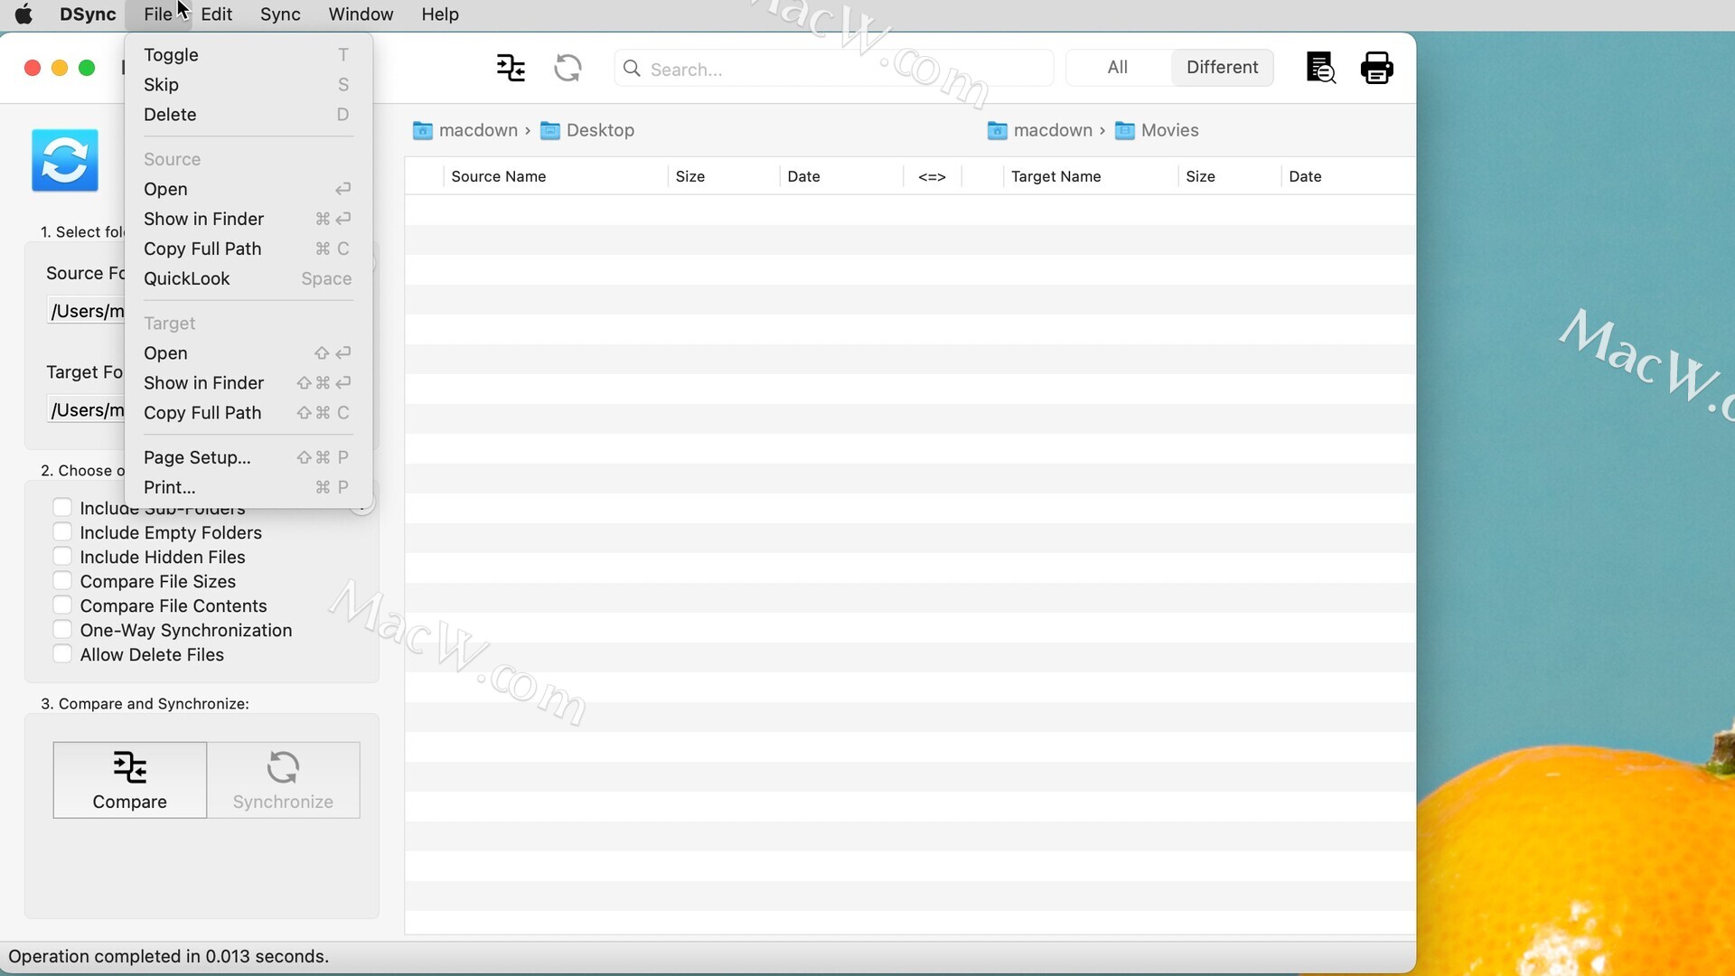
Task: Click the source macdown home folder icon
Action: [422, 130]
